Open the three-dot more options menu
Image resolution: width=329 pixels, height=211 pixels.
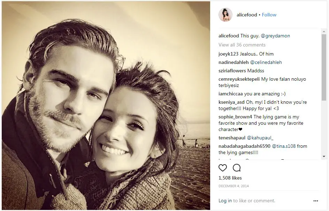click(315, 201)
